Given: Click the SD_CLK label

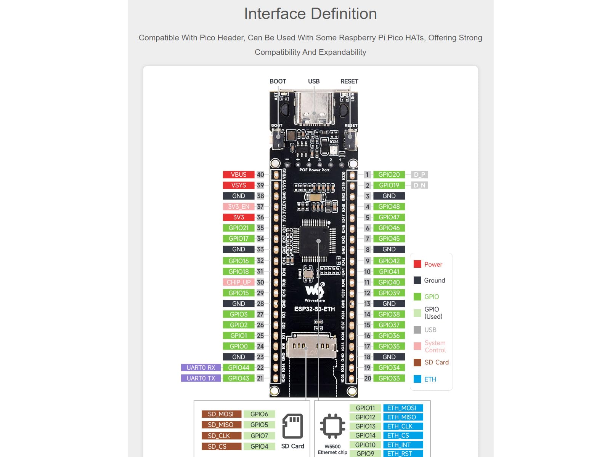Looking at the screenshot, I should coord(221,436).
